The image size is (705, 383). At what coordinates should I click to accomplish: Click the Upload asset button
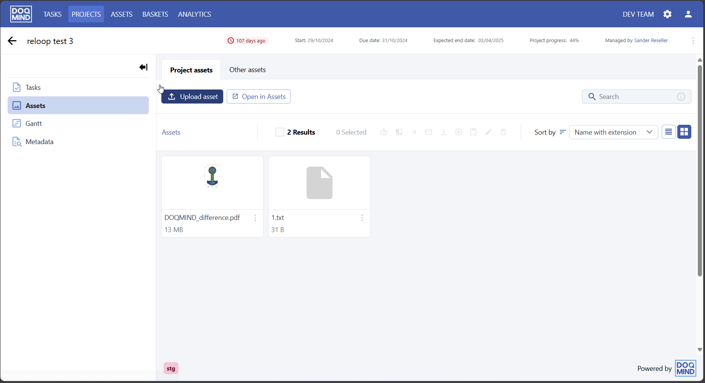click(x=192, y=97)
